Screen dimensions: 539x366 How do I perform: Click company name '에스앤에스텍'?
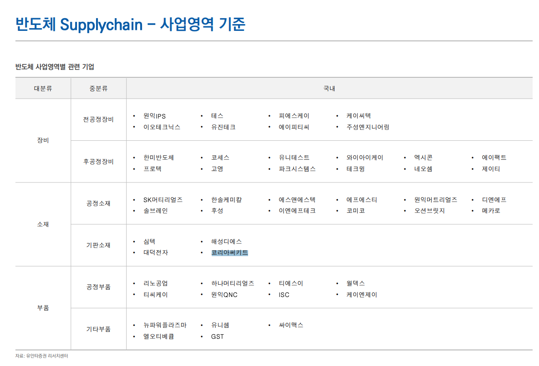297,200
